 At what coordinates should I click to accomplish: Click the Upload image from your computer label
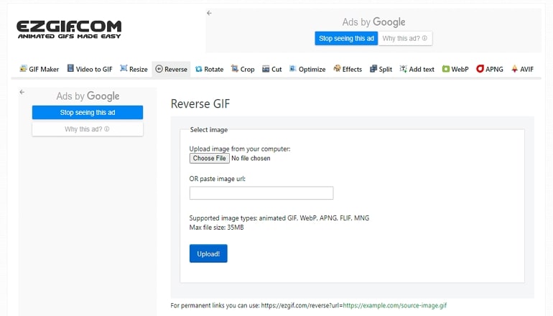[240, 149]
